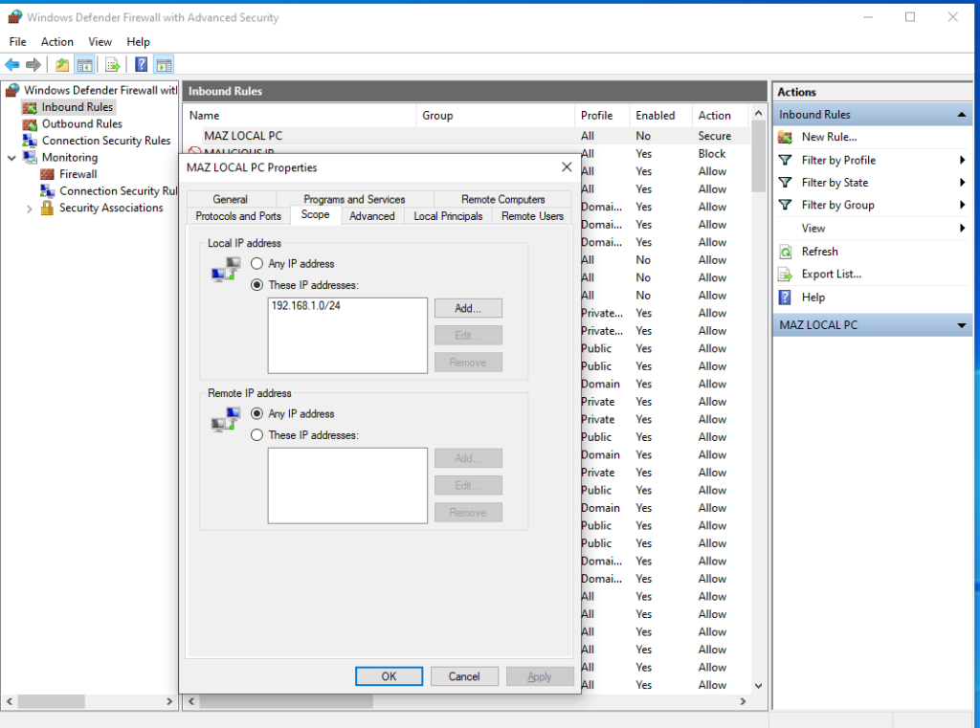The width and height of the screenshot is (980, 728).
Task: Select local These IP addresses radio button
Action: tap(256, 284)
